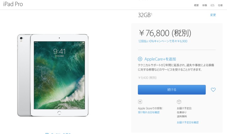The image size is (227, 134).
Task: Click 受け取れる日を確認 link
Action: [x=149, y=113]
